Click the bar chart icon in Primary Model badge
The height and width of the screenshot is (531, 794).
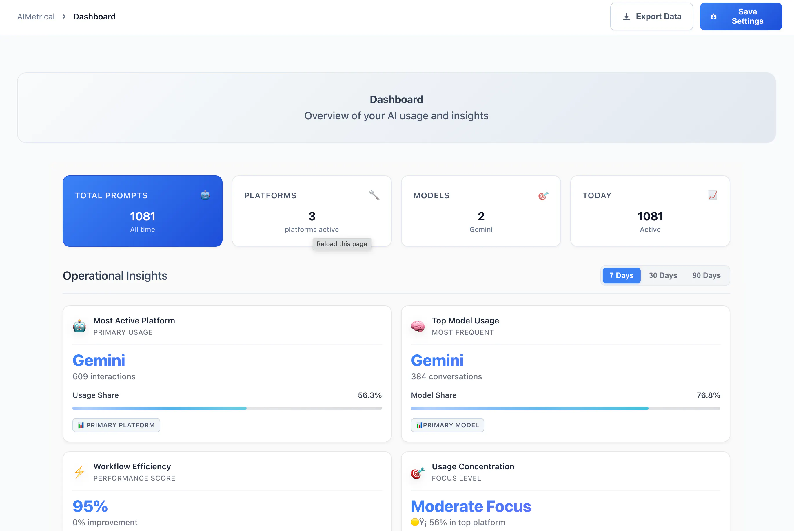420,425
